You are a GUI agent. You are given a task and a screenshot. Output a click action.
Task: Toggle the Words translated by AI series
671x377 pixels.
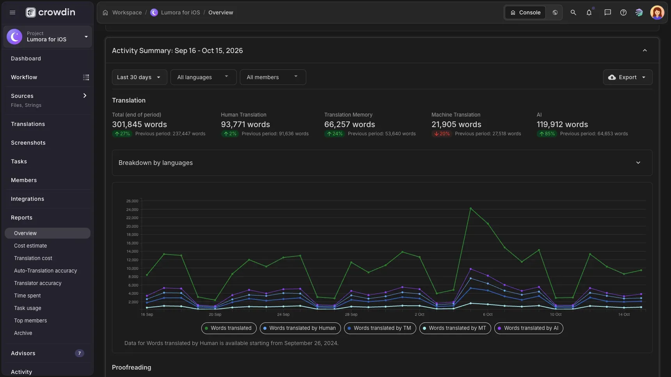coord(529,328)
